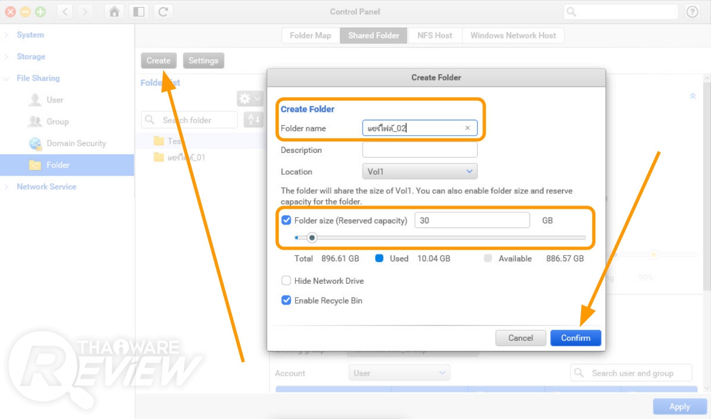711x419 pixels.
Task: Uncheck Folder size (Reserved capacity) checkbox
Action: (286, 220)
